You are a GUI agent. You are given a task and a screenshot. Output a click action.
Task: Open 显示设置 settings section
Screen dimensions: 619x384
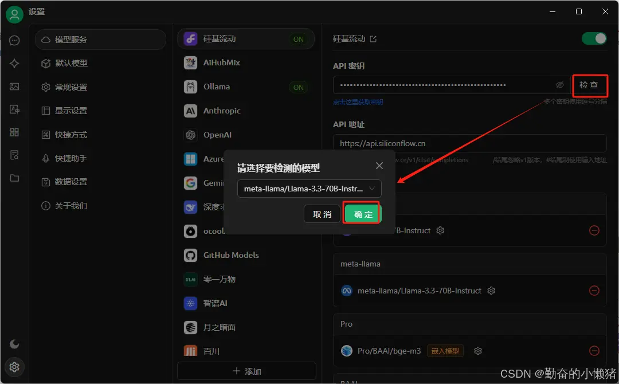pos(100,111)
